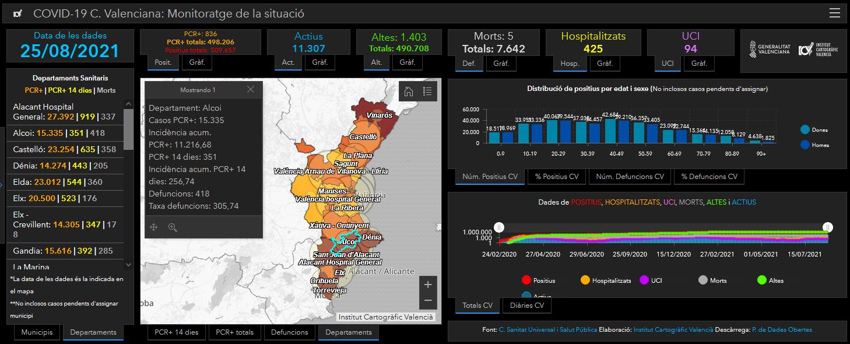Zoom out on the map
Image resolution: width=850 pixels, height=344 pixels.
[x=428, y=301]
